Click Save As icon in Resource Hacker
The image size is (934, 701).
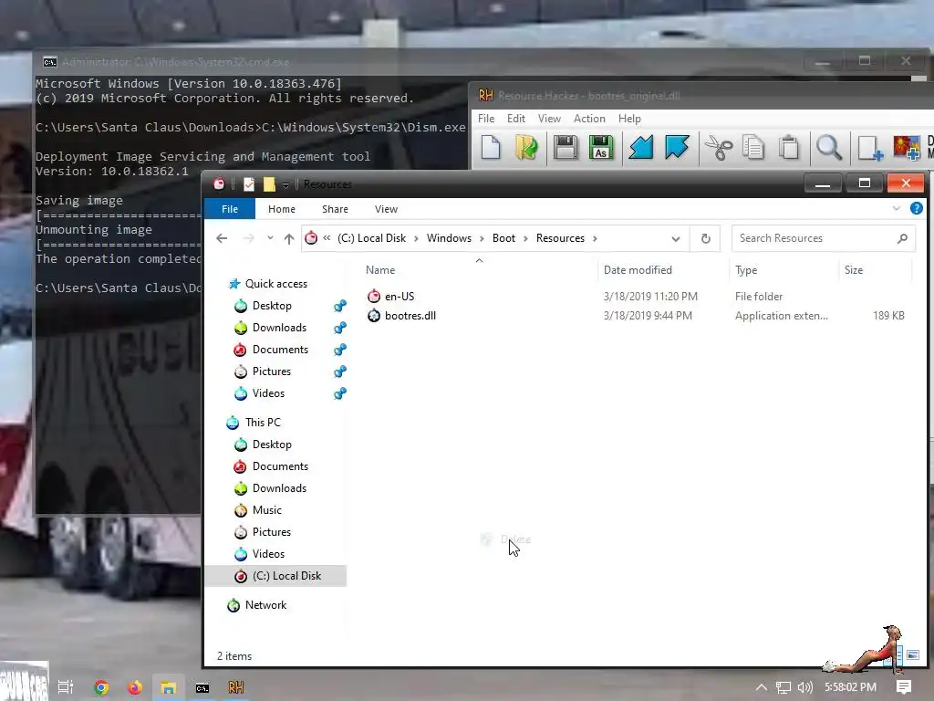[601, 147]
